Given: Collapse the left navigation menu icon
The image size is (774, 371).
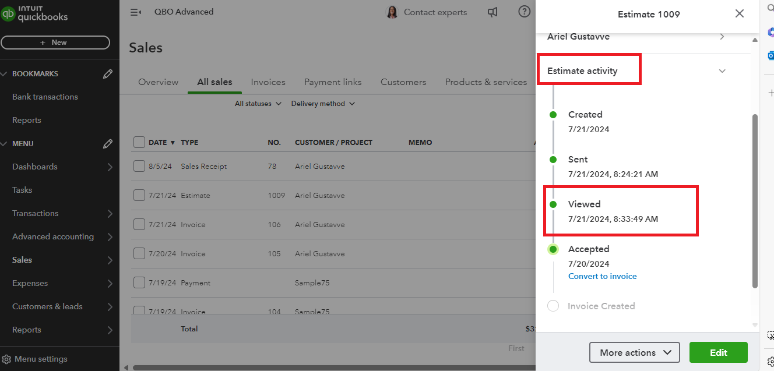Looking at the screenshot, I should pyautogui.click(x=135, y=12).
